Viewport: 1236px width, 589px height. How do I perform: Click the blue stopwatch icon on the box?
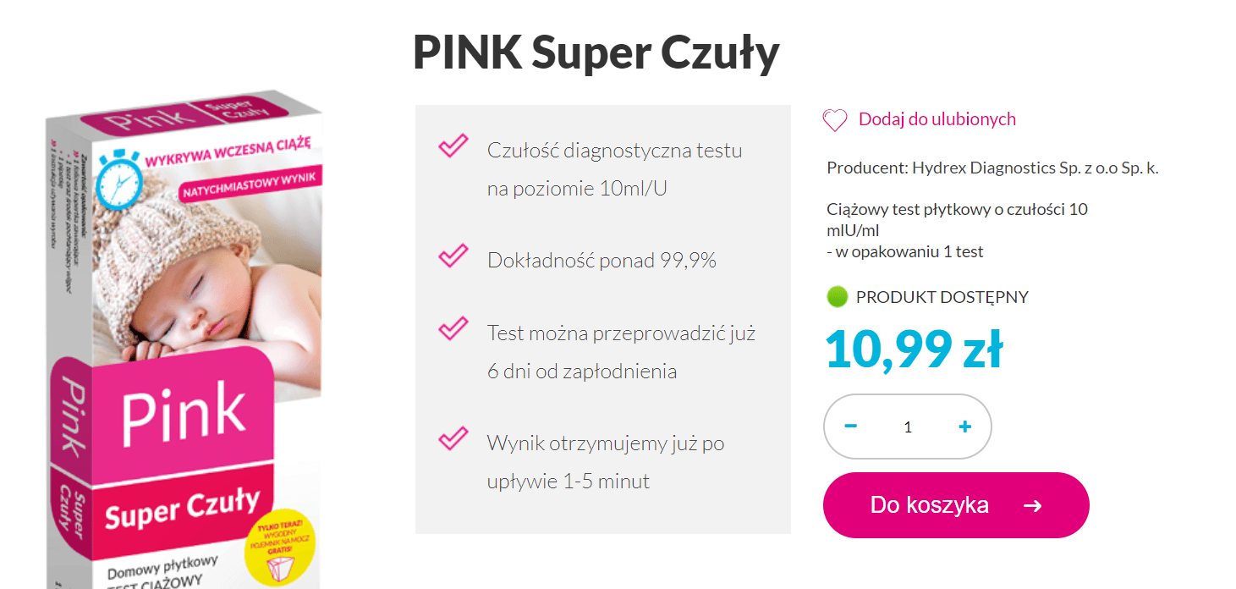click(118, 179)
